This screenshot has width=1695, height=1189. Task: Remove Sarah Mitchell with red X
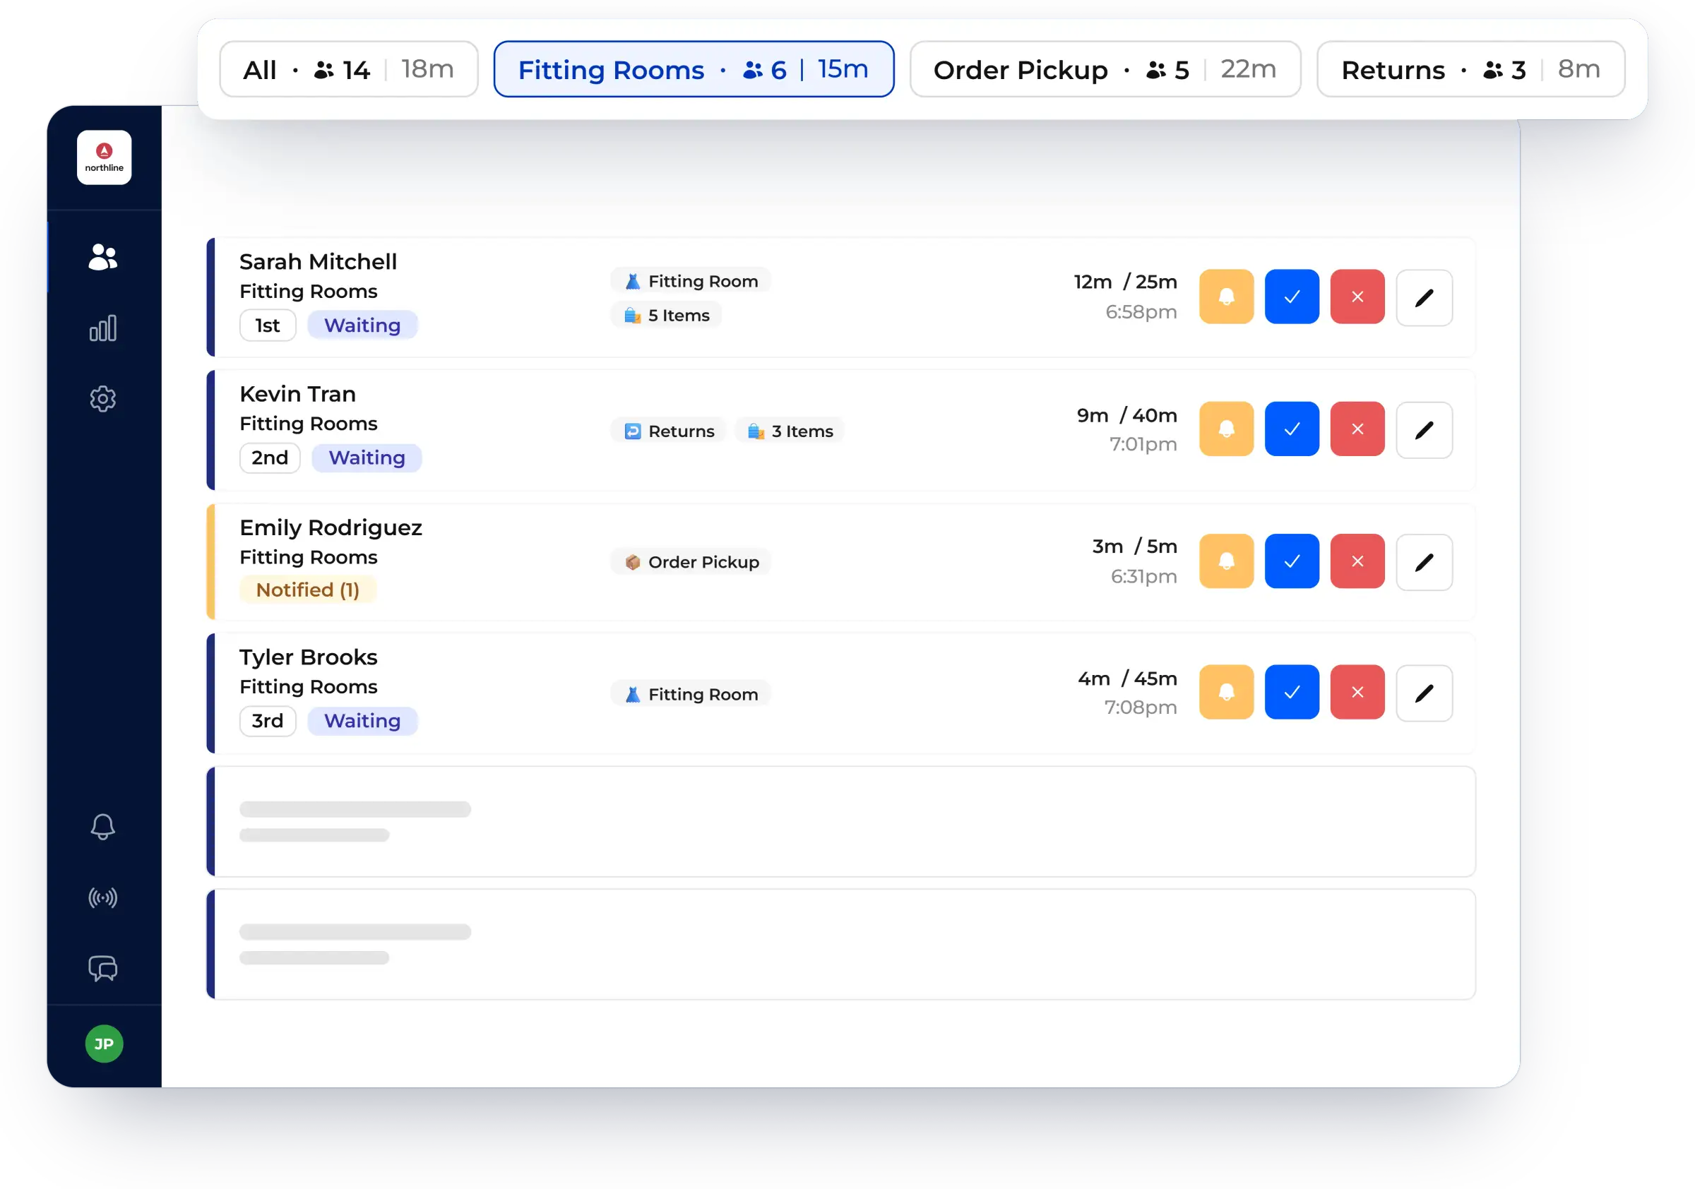(x=1357, y=297)
